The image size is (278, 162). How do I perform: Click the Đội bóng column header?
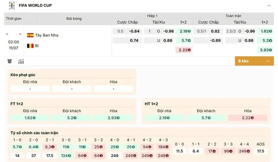coord(74,19)
